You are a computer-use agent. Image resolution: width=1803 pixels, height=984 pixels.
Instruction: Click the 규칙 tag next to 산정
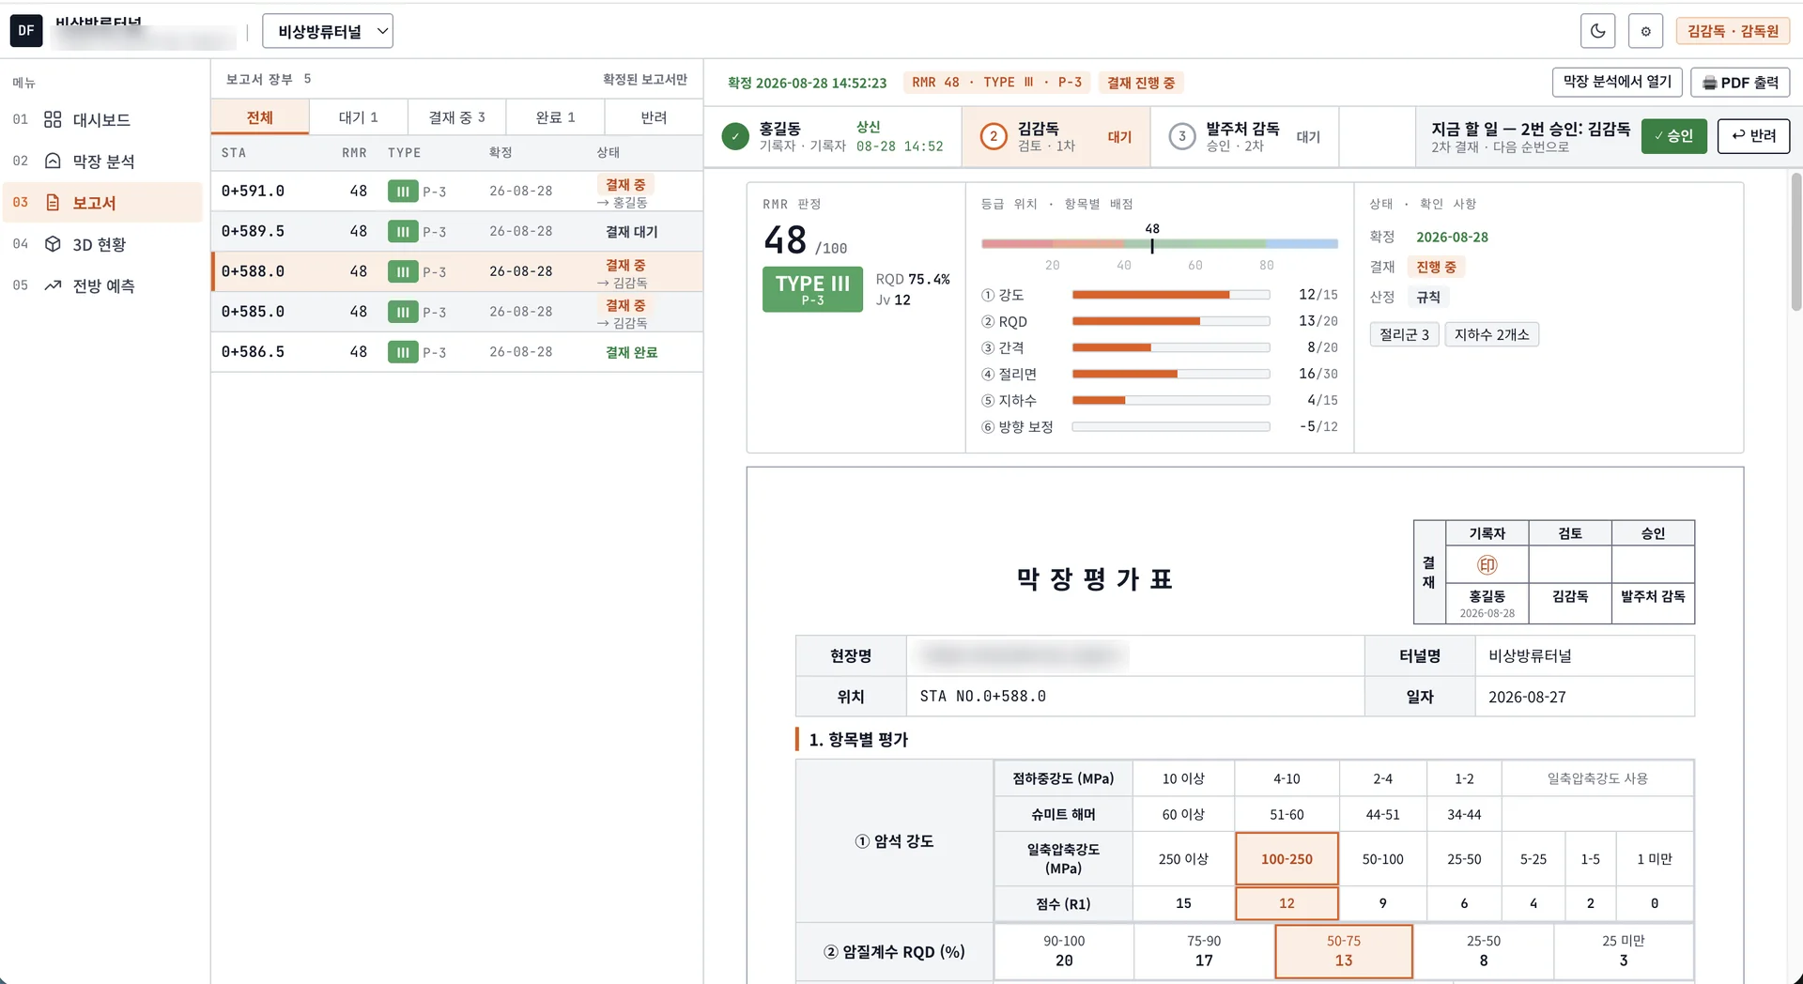point(1428,297)
